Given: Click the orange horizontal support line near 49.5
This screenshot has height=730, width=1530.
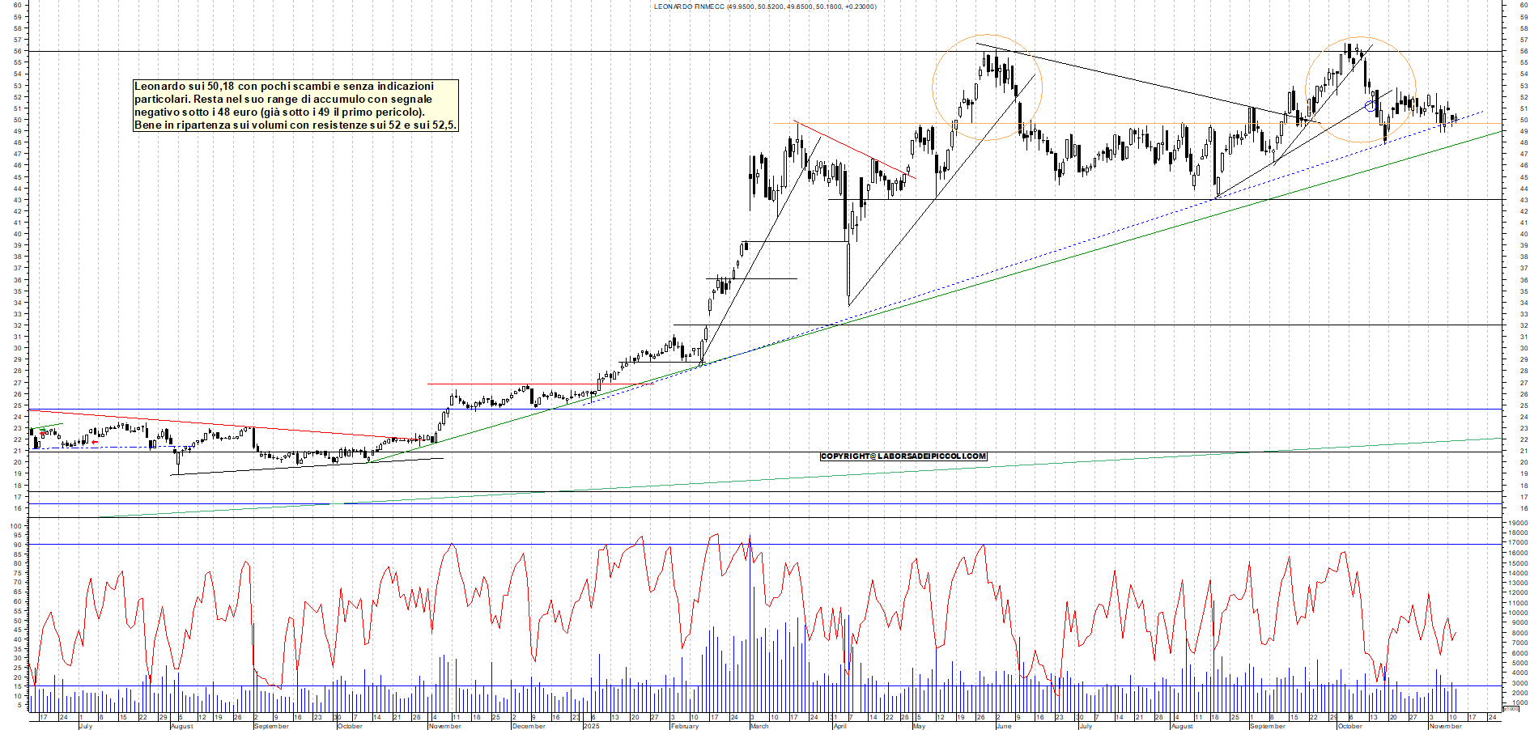Looking at the screenshot, I should pos(1133,124).
